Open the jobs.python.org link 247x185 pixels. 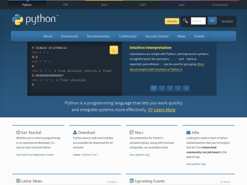pos(196,164)
